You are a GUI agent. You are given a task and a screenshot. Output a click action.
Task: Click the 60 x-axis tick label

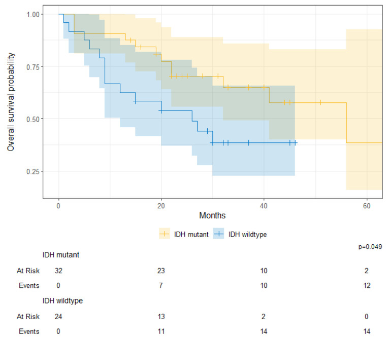[367, 206]
